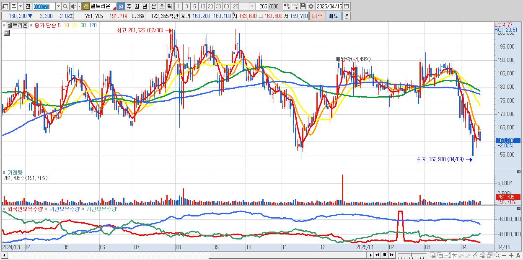
Task: Click the 거래량 volume panel label
Action: [15, 172]
